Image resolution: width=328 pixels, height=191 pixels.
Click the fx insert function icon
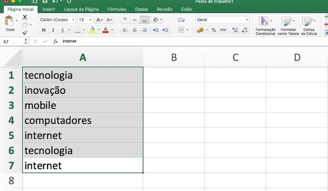pos(56,41)
